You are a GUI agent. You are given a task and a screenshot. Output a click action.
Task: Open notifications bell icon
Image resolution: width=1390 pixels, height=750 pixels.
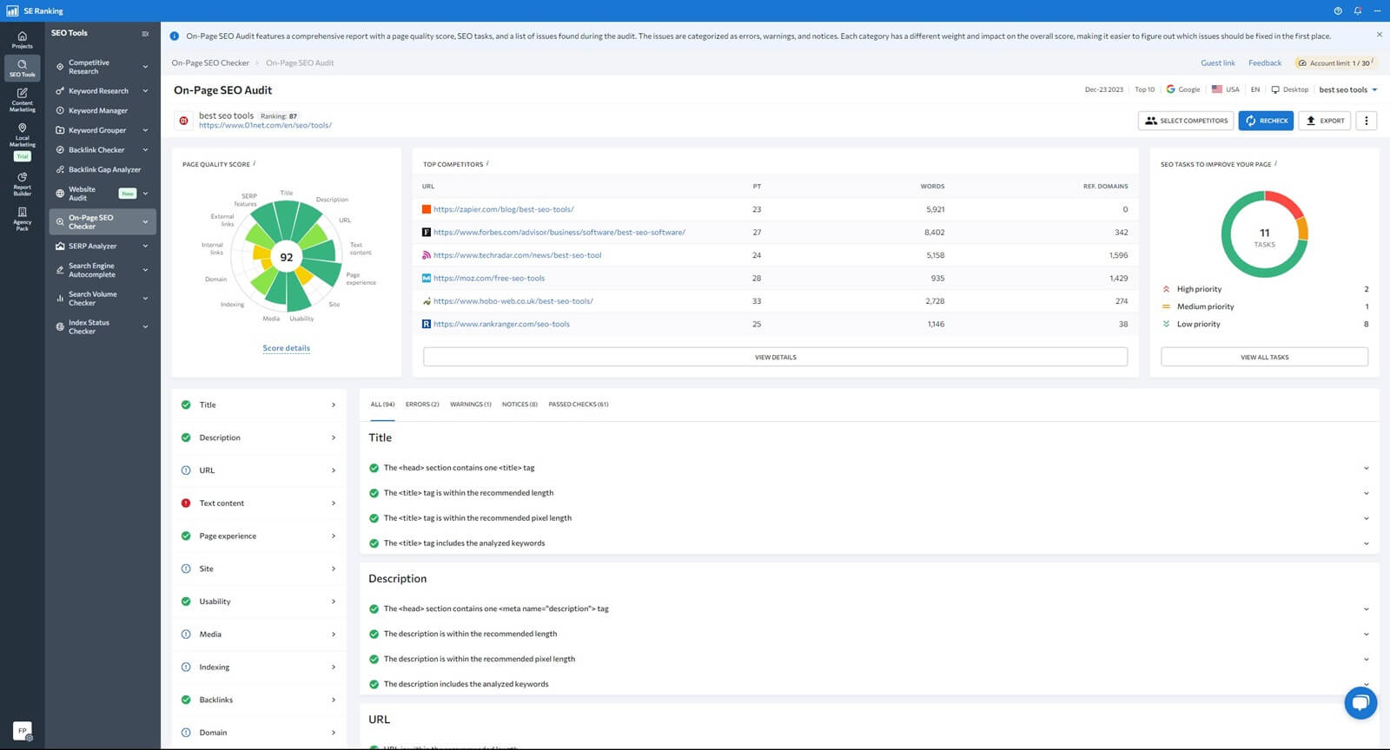point(1357,10)
